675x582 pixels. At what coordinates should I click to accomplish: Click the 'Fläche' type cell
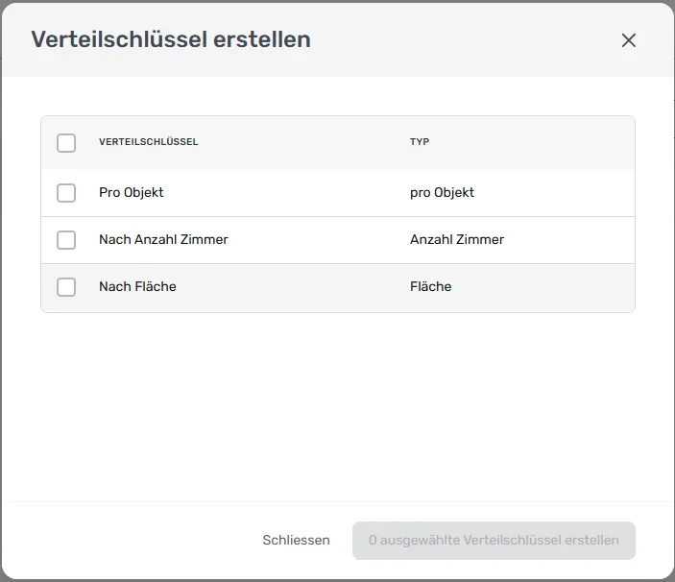(x=431, y=287)
